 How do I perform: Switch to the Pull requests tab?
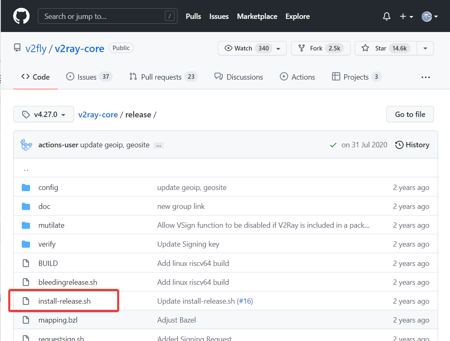point(163,77)
